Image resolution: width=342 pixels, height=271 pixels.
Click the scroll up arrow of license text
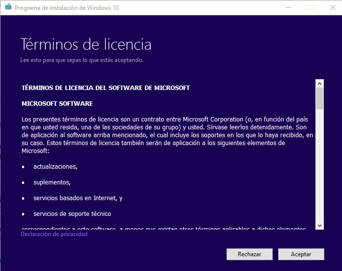coord(319,84)
